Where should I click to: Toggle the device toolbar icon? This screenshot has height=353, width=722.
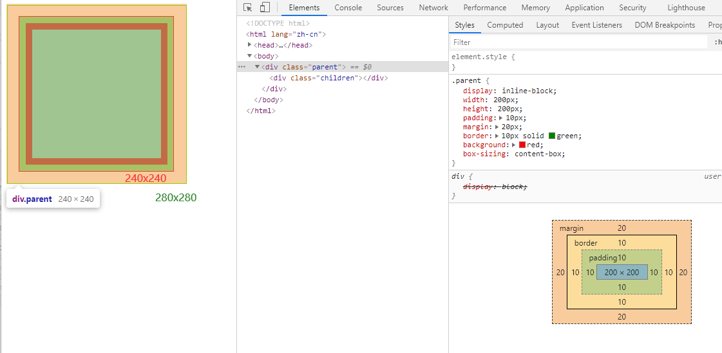pos(265,7)
